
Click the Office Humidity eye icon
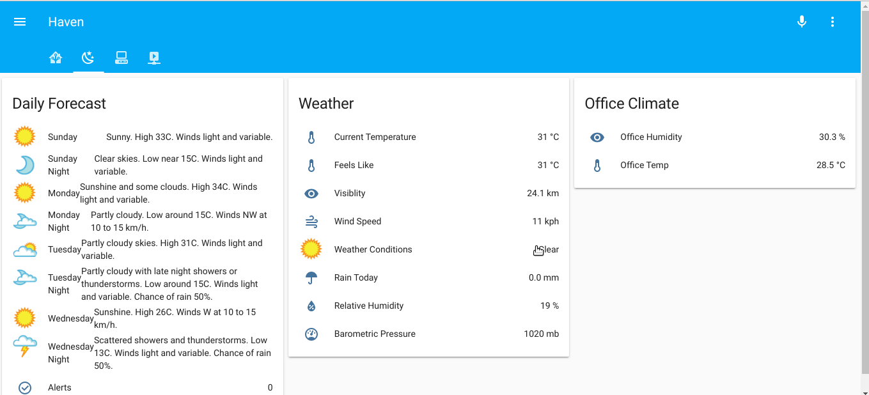pyautogui.click(x=597, y=137)
